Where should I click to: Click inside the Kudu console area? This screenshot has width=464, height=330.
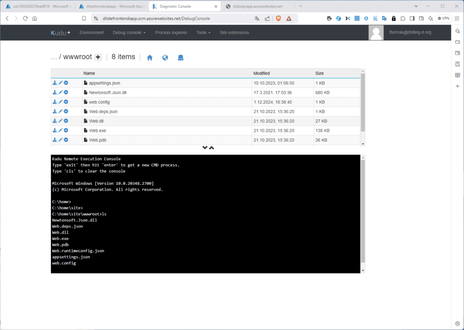pyautogui.click(x=206, y=214)
